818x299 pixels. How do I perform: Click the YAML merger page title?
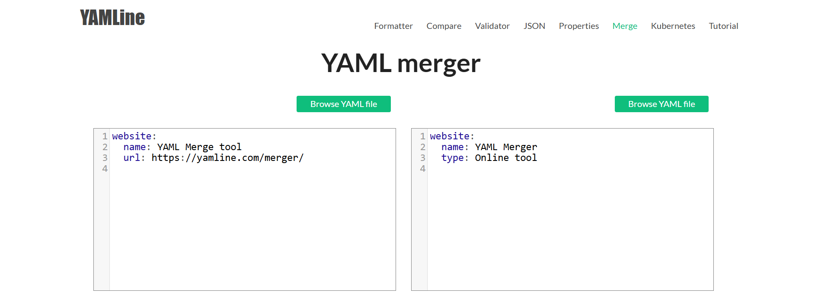401,62
